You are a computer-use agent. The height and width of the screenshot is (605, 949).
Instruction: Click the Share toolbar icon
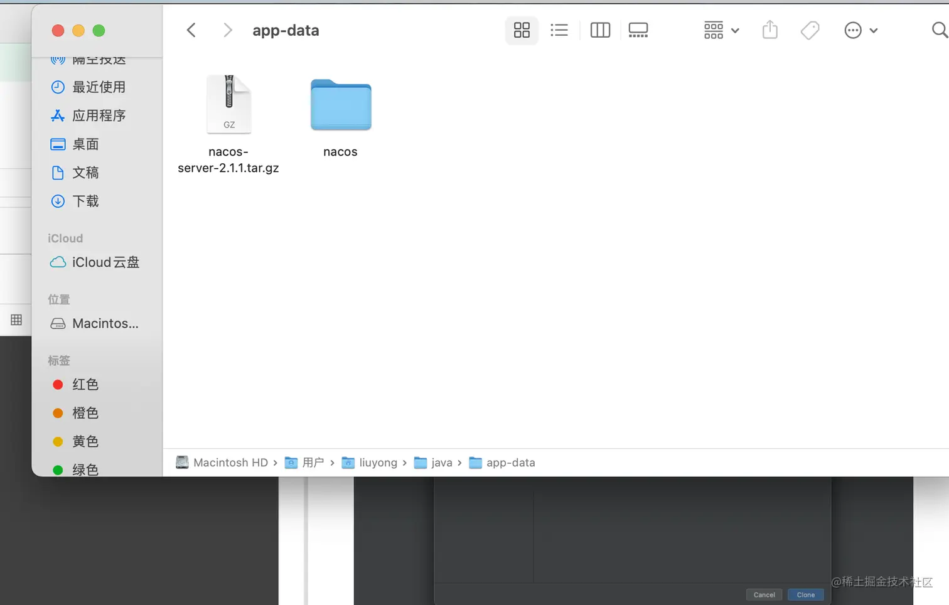770,29
